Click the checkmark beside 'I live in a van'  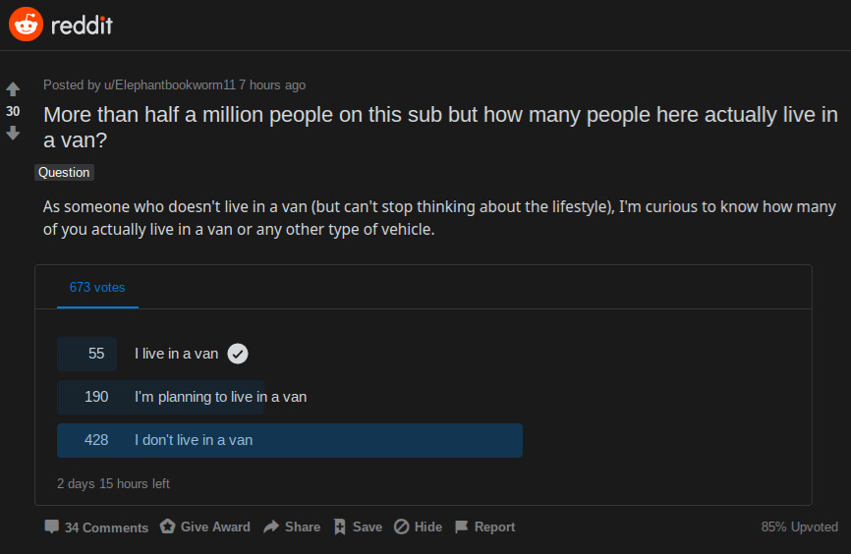click(x=238, y=354)
